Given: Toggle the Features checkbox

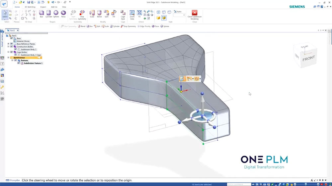Looking at the screenshot, I should [x=16, y=60].
